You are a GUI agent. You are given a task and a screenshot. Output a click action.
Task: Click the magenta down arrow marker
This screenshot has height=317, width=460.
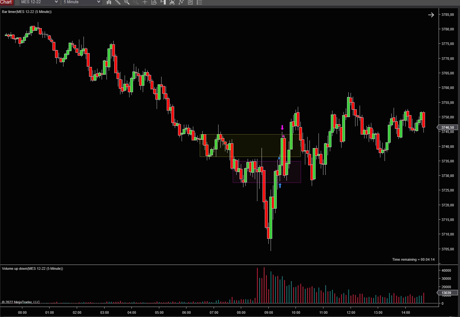click(x=282, y=127)
